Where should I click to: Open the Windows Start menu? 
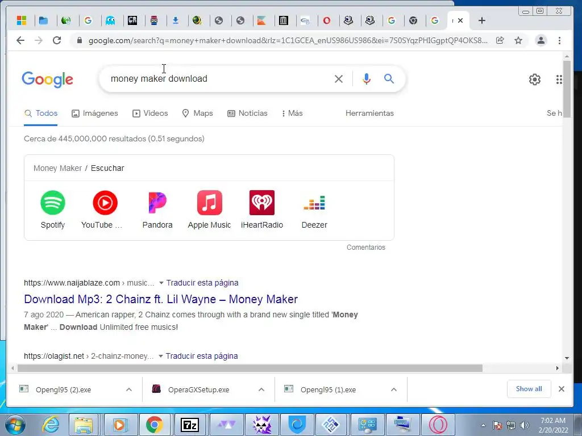pyautogui.click(x=15, y=425)
